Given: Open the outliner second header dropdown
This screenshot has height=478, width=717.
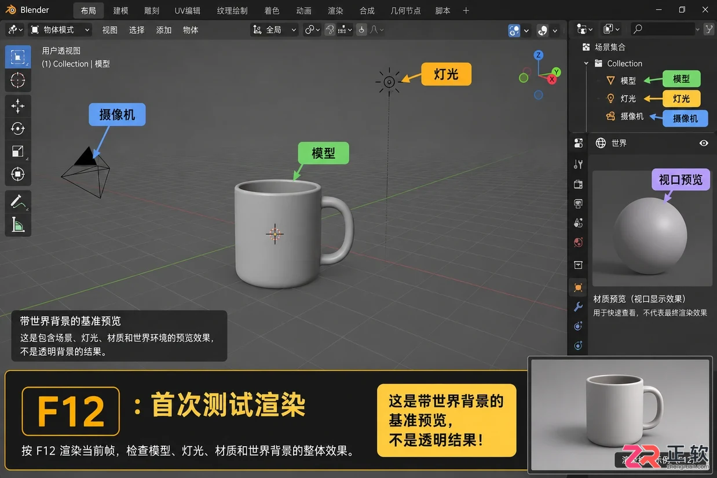Looking at the screenshot, I should tap(612, 29).
